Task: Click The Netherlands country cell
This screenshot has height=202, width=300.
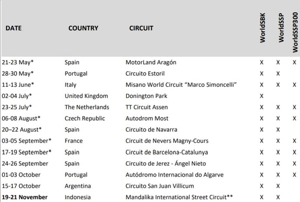Action: [87, 107]
